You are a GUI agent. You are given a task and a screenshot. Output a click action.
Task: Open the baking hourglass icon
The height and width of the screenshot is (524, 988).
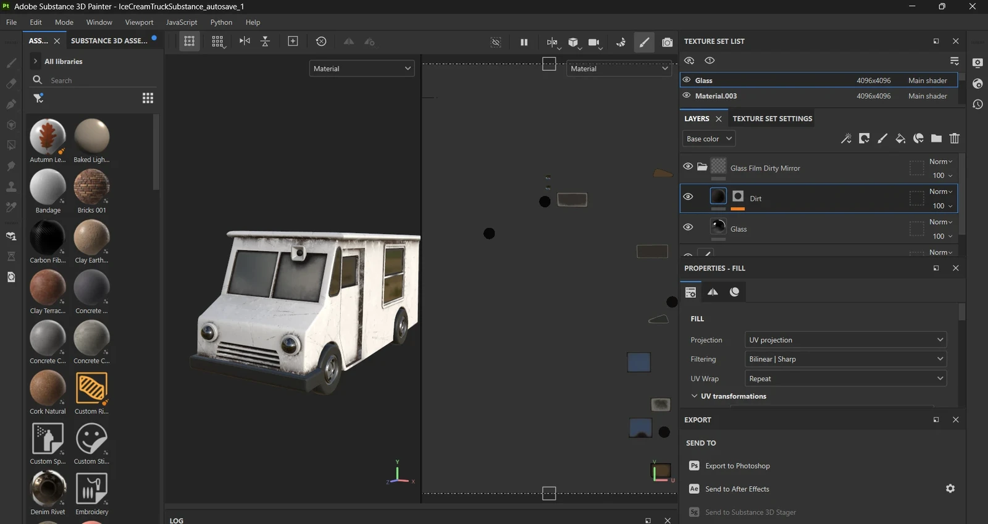tap(11, 256)
